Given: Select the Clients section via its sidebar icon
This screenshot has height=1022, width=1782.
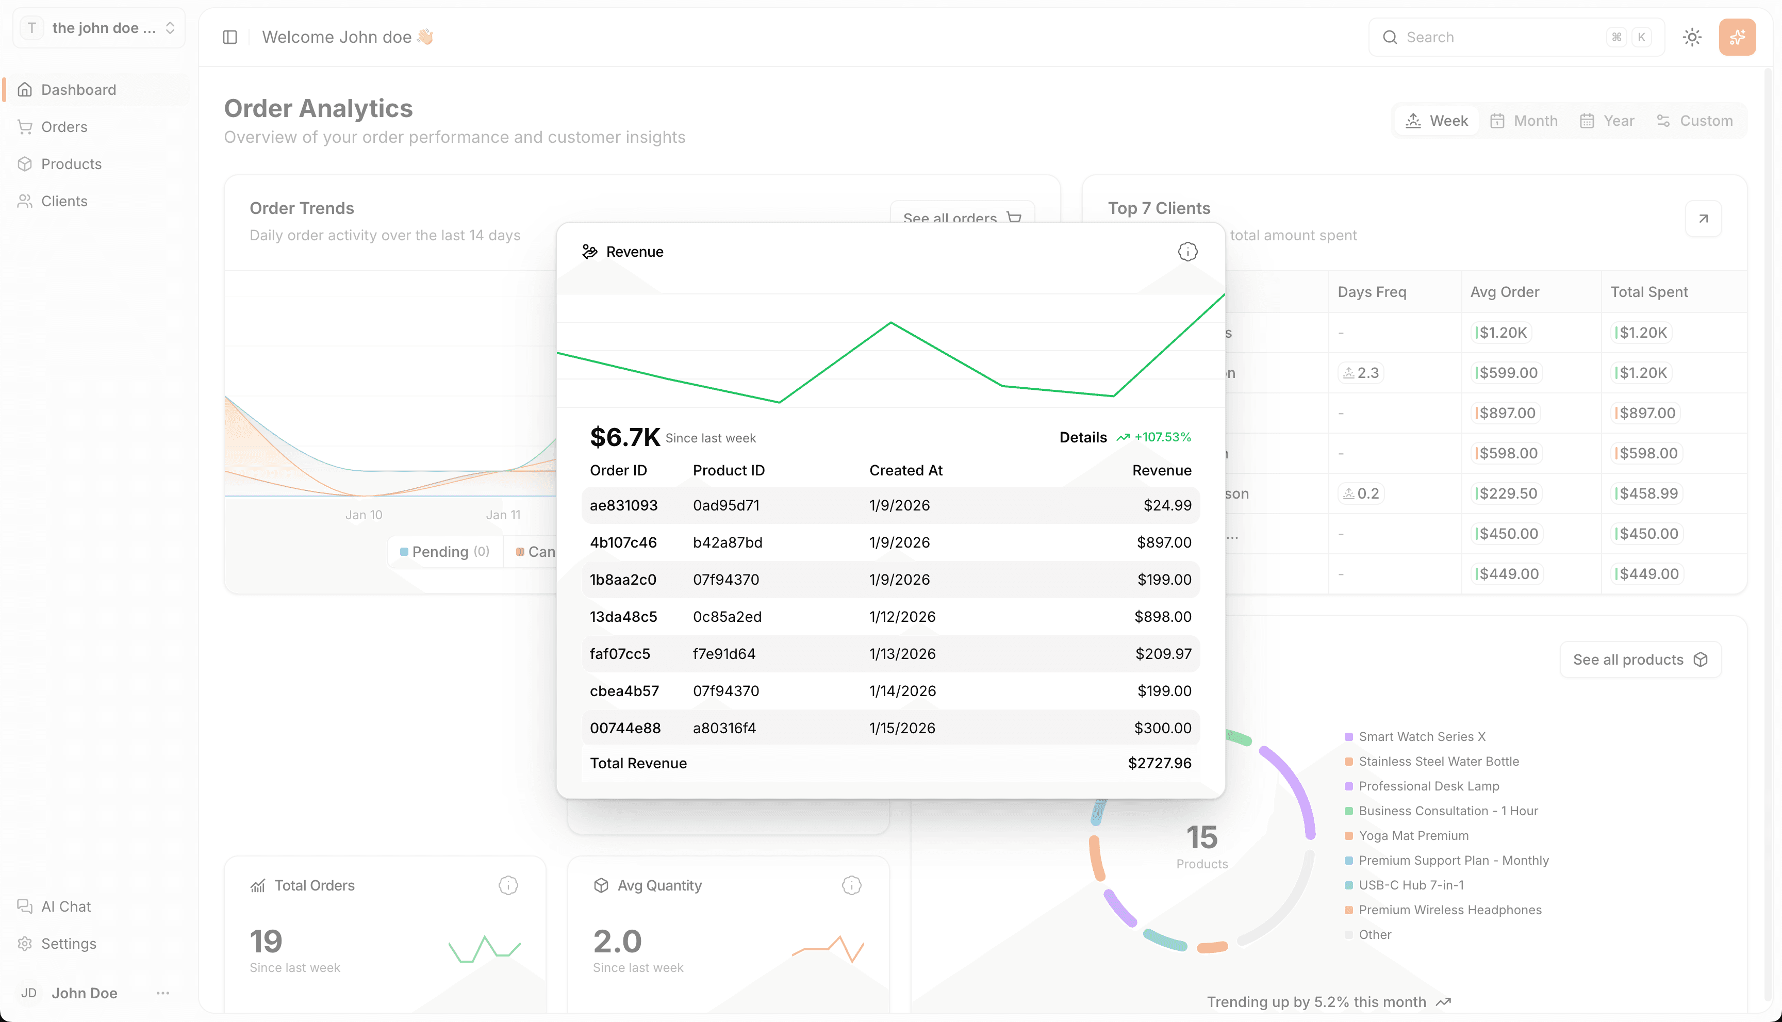Looking at the screenshot, I should (25, 201).
